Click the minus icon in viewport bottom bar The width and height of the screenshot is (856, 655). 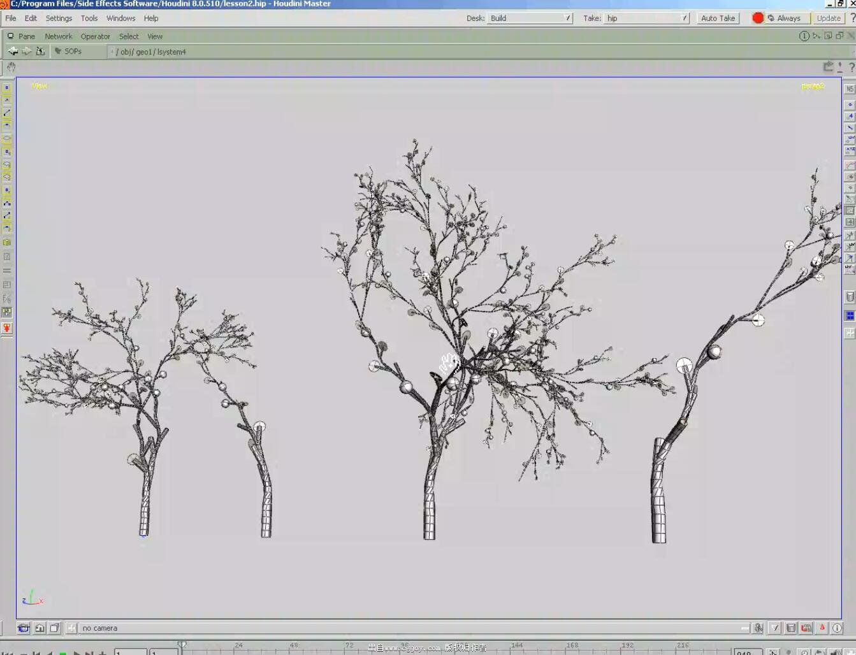(744, 628)
